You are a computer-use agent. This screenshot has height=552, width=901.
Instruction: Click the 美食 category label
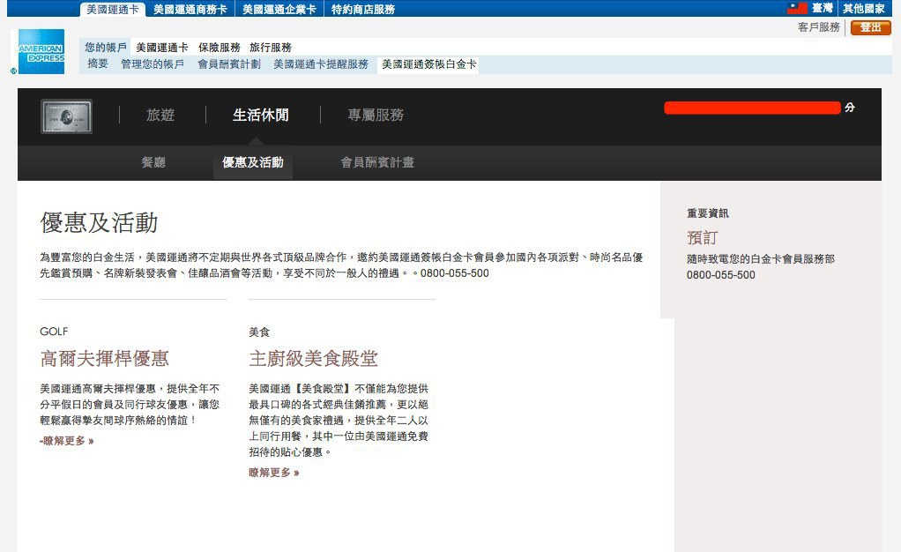(x=259, y=332)
